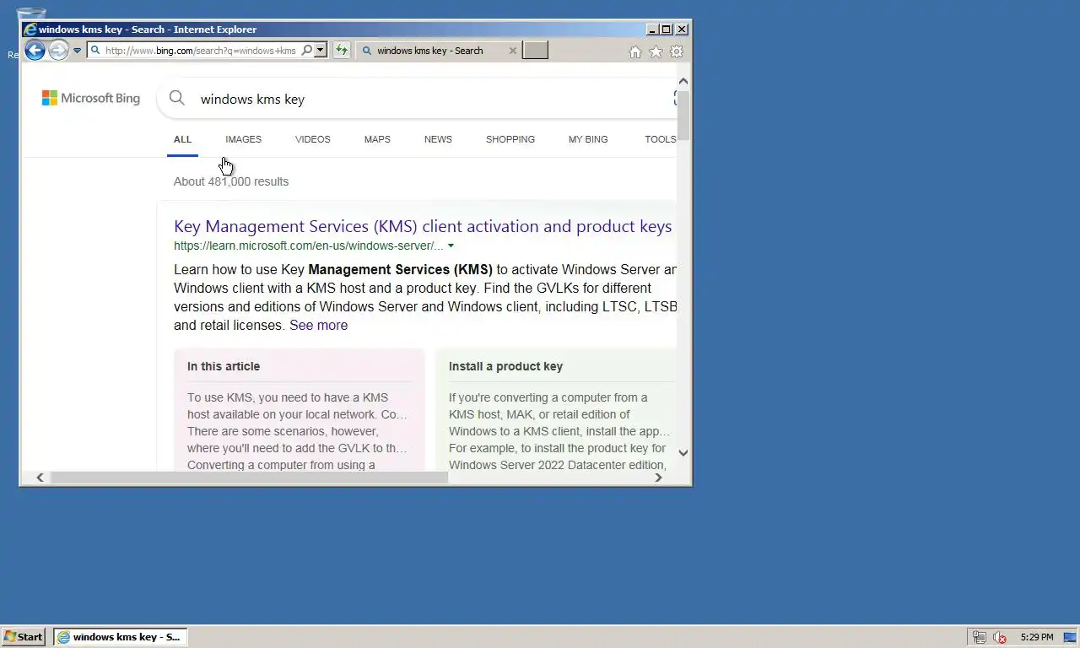Click the 'See more' link

point(318,325)
